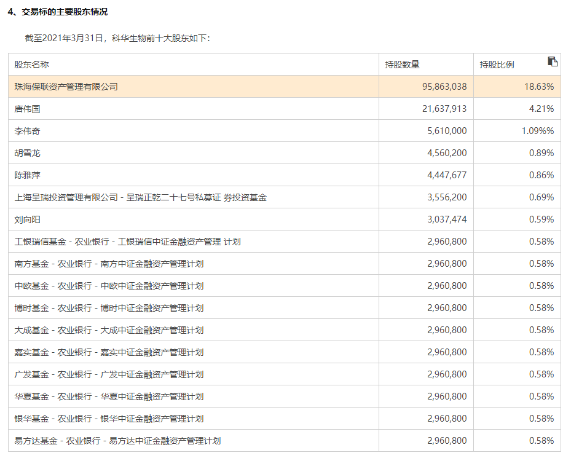This screenshot has width=571, height=461.
Task: Click the 中欧基金 row name
Action: pyautogui.click(x=109, y=286)
